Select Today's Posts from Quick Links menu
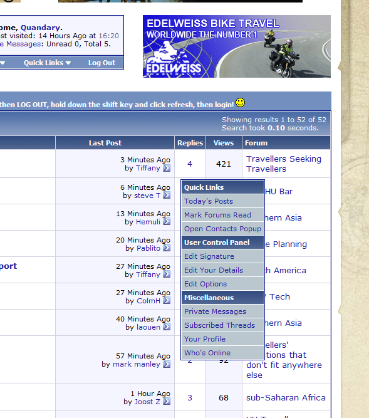This screenshot has width=369, height=418. [x=223, y=201]
